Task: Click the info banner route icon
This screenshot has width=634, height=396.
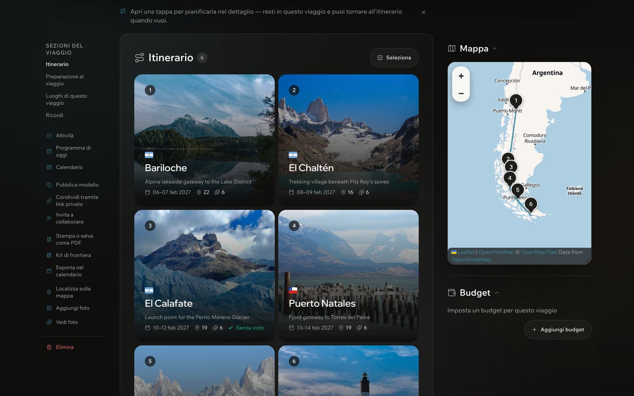Action: tap(123, 11)
